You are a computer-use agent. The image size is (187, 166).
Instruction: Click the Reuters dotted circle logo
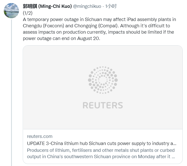pyautogui.click(x=103, y=80)
